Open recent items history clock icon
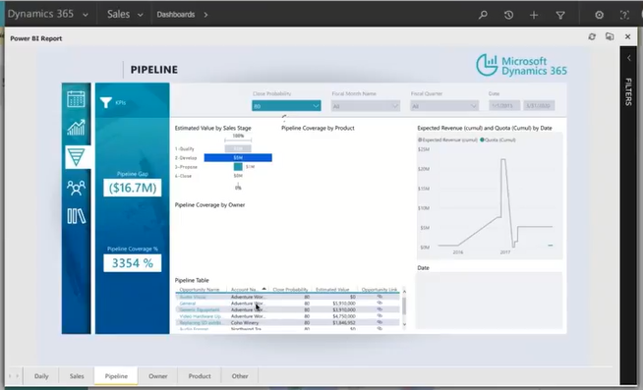This screenshot has width=643, height=390. (x=508, y=15)
